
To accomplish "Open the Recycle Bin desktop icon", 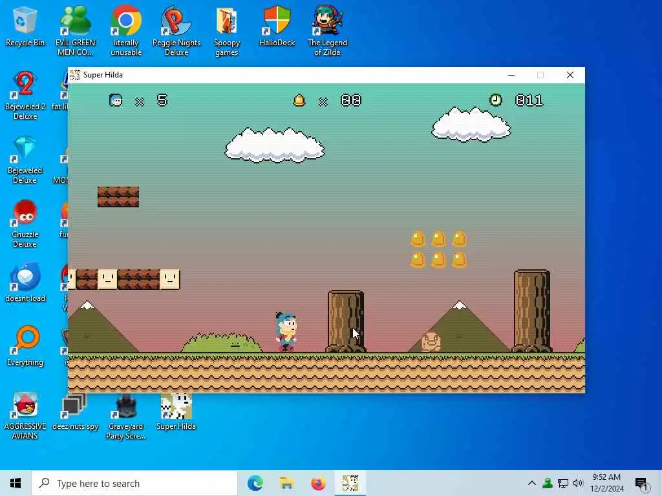I will click(x=25, y=26).
